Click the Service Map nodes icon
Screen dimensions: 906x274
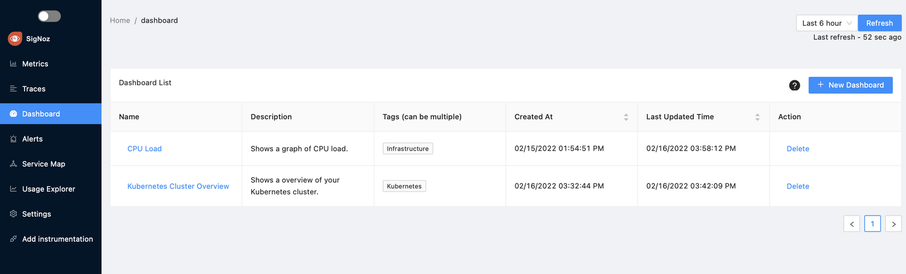(13, 164)
